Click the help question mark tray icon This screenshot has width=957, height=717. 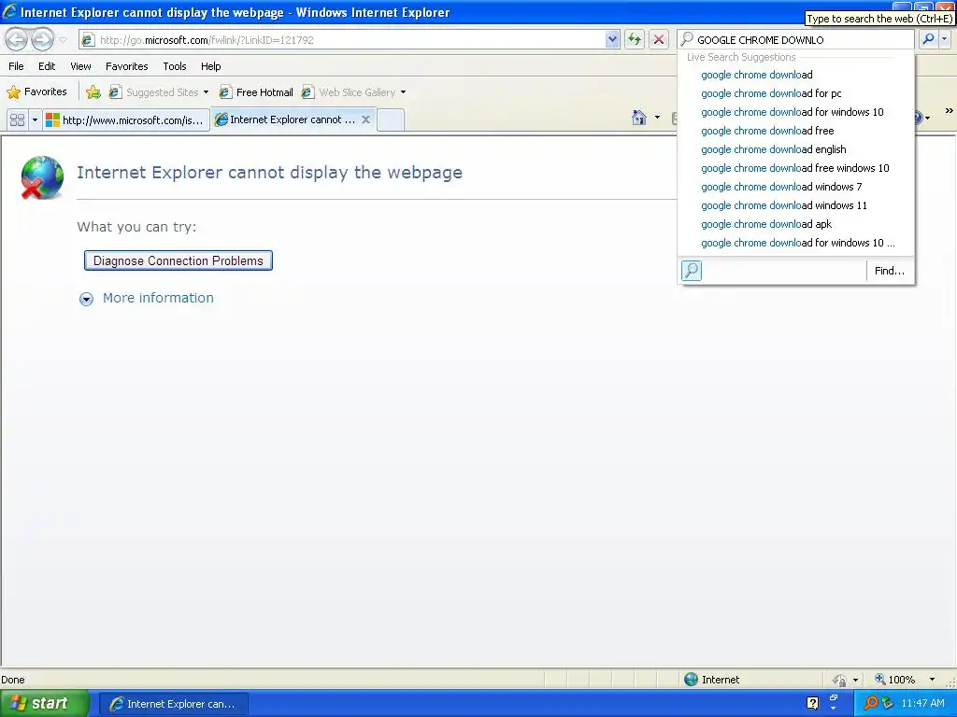[x=812, y=704]
